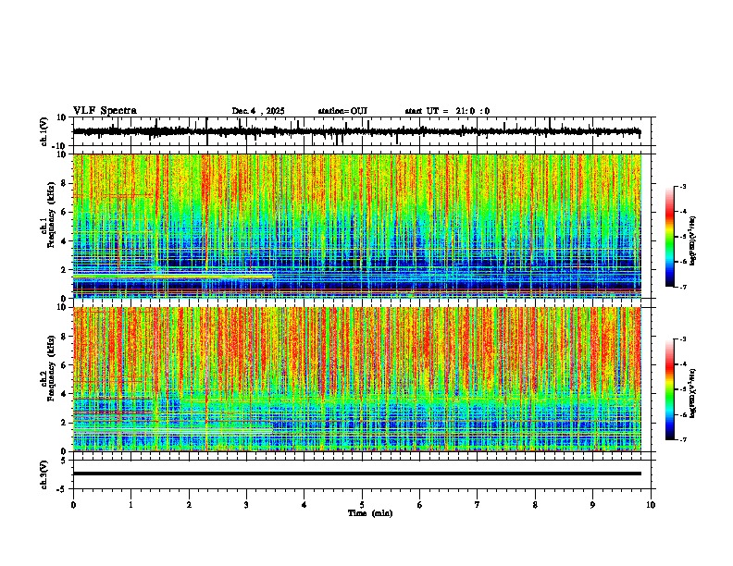733x566 pixels.
Task: Click the ch.3 flat black voltage trace
Action: [357, 474]
